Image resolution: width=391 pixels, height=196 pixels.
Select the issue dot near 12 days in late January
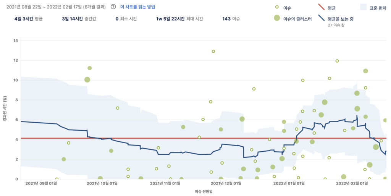coord(337,61)
